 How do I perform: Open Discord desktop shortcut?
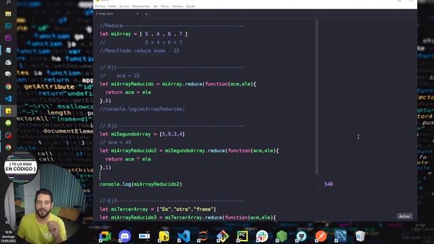(x=125, y=237)
